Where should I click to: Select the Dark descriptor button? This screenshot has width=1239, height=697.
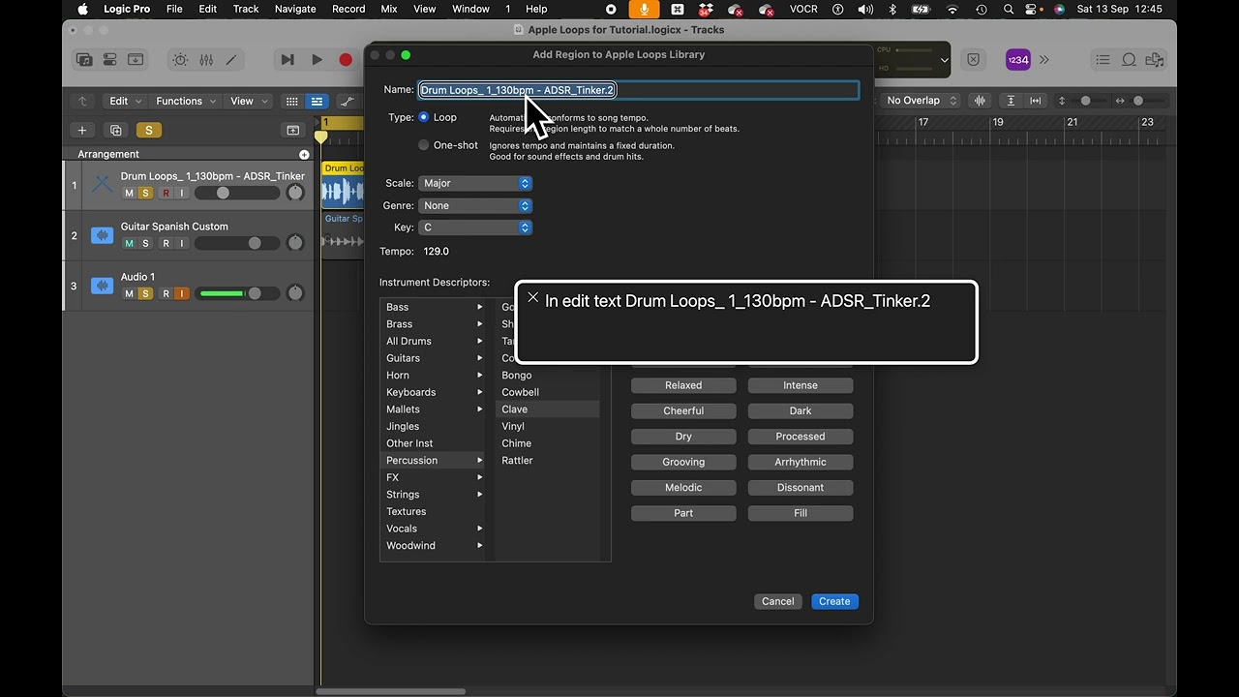click(801, 410)
